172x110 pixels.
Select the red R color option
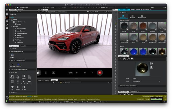(100, 72)
